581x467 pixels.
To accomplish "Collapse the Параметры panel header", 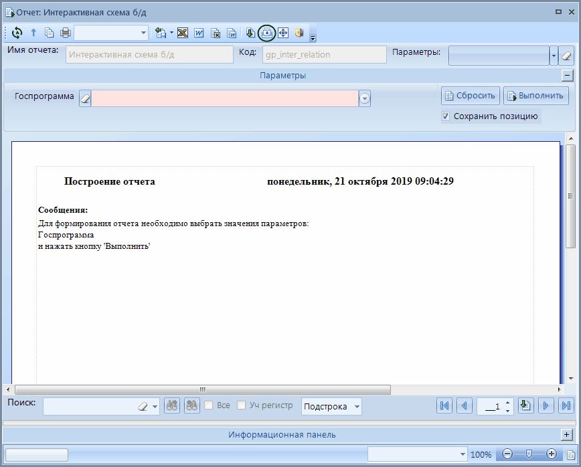I will (567, 76).
